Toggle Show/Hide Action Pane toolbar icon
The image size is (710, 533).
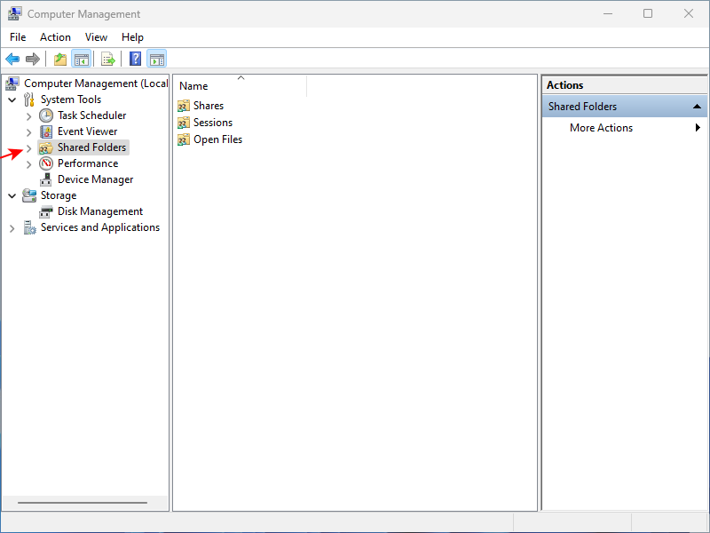click(x=157, y=59)
